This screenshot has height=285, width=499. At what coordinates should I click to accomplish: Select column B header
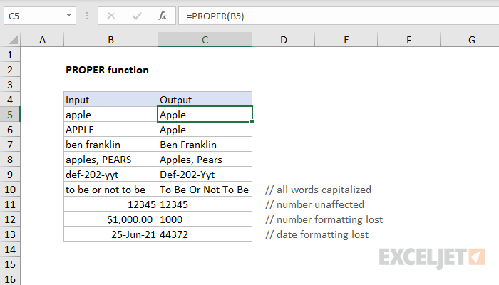(110, 41)
